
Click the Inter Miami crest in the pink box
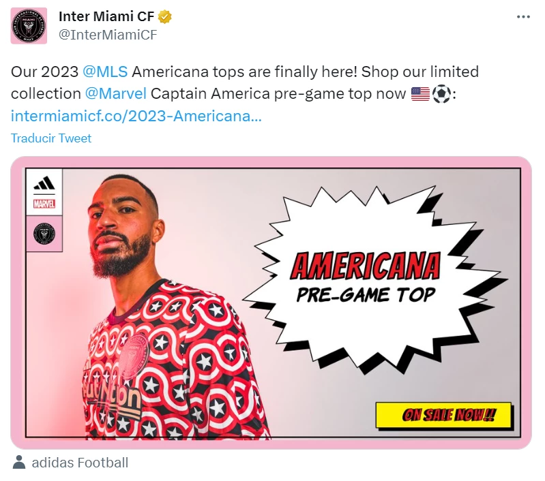point(44,234)
